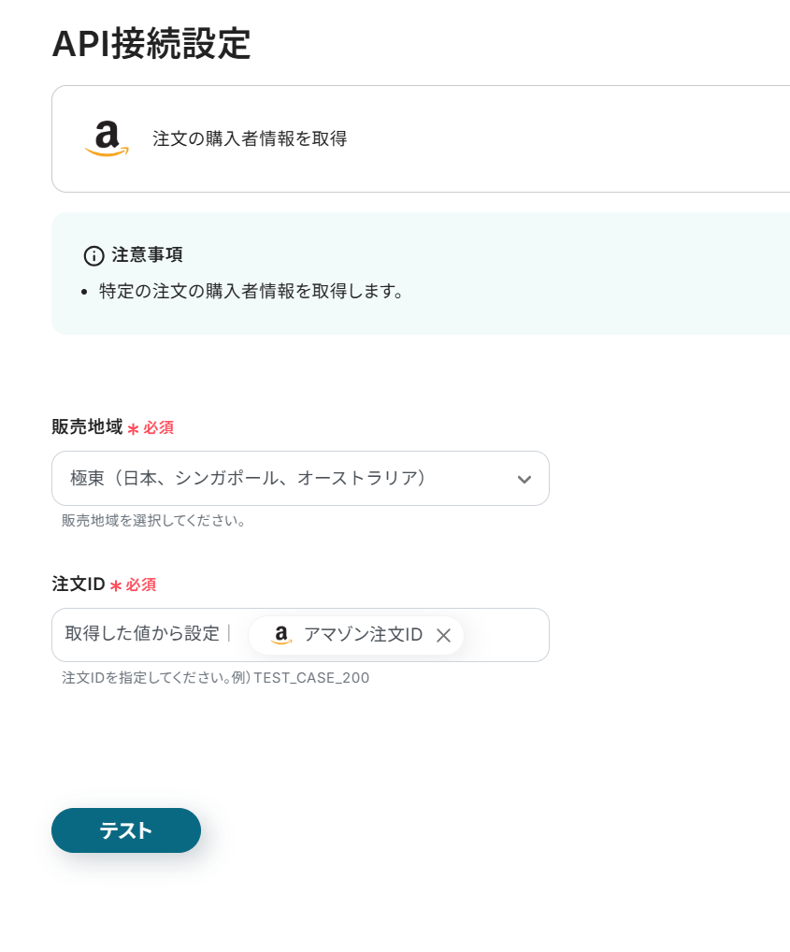
Task: Expand the 販売地域 dropdown chevron
Action: pyautogui.click(x=524, y=479)
